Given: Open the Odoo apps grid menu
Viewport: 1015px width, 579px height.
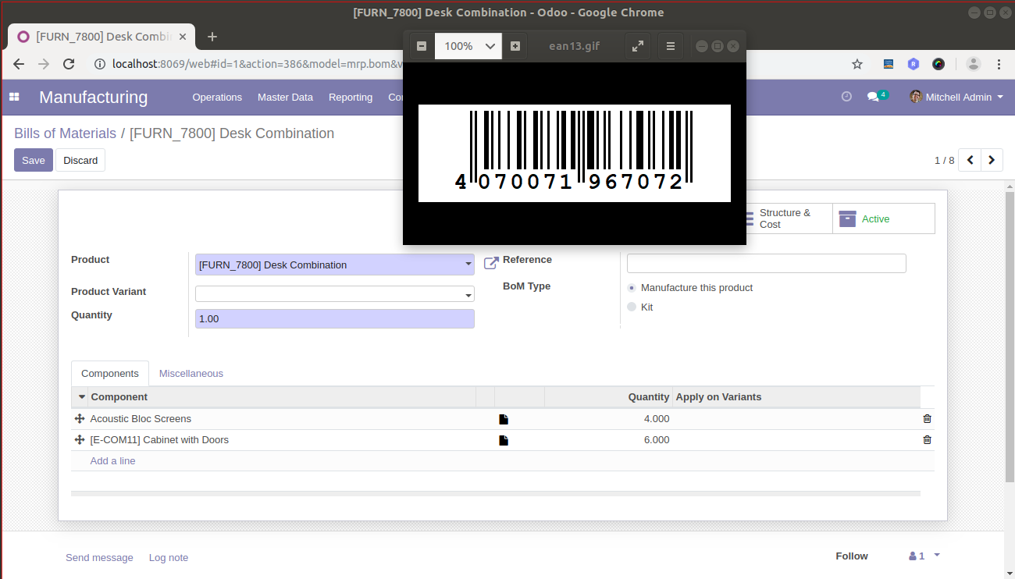Looking at the screenshot, I should pyautogui.click(x=14, y=97).
